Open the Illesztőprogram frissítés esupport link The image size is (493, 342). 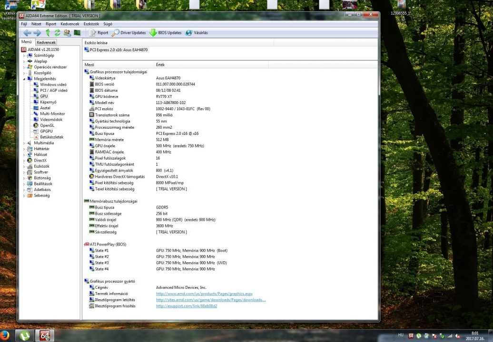pyautogui.click(x=187, y=306)
